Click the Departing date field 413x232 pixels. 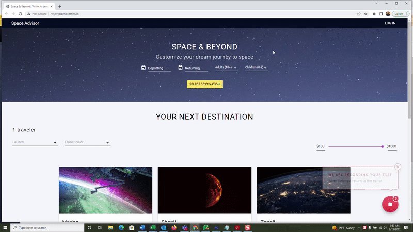point(159,68)
